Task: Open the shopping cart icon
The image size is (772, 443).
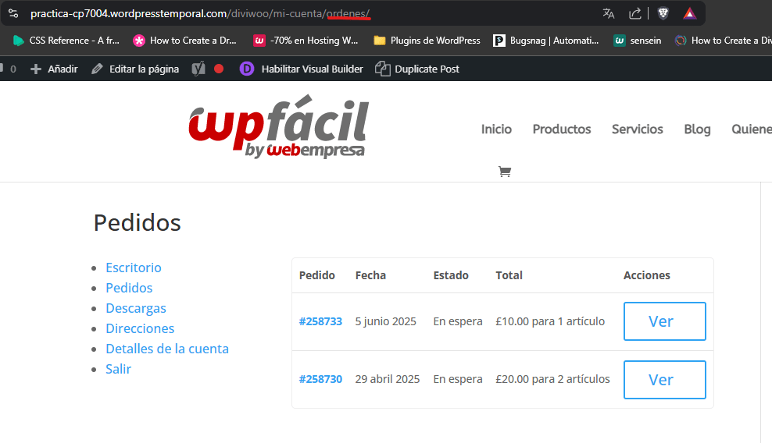Action: coord(505,172)
